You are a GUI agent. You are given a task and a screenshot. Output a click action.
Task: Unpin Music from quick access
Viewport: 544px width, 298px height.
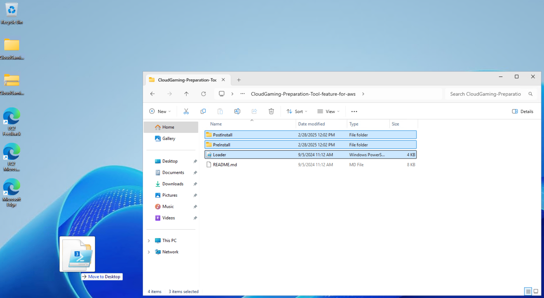coord(195,207)
